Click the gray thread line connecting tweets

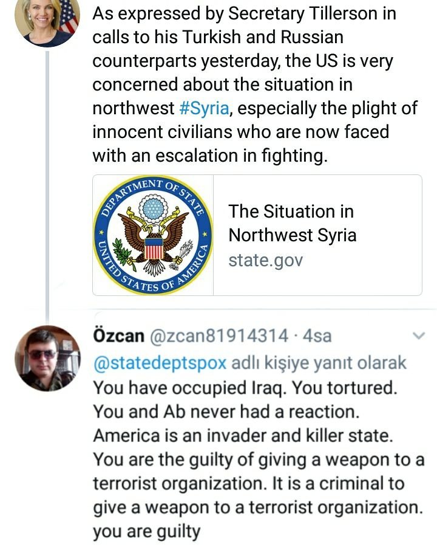pyautogui.click(x=47, y=182)
